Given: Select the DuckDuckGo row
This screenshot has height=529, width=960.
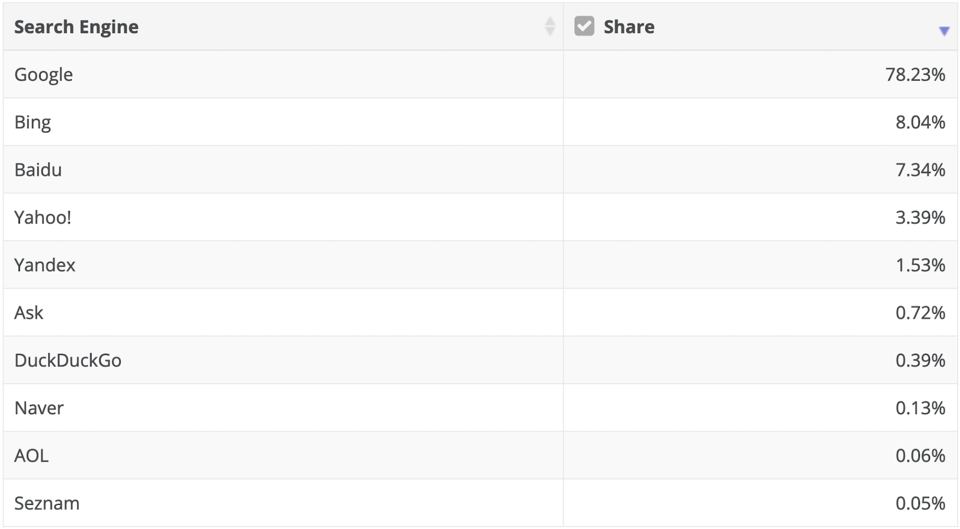Looking at the screenshot, I should tap(68, 360).
